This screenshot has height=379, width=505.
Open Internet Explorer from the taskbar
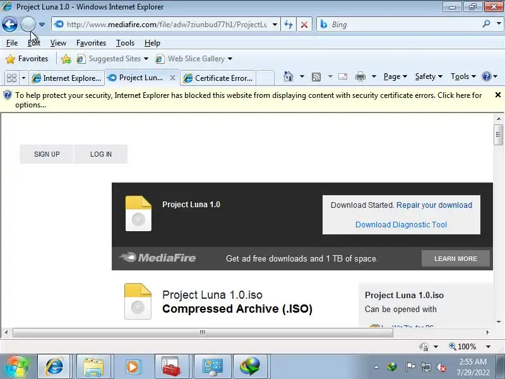click(54, 366)
